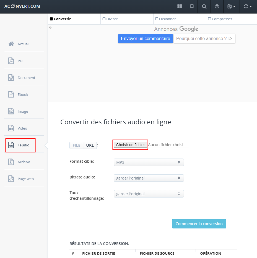The height and width of the screenshot is (258, 257).
Task: Open the language selector dropdown in header
Action: tap(231, 6)
